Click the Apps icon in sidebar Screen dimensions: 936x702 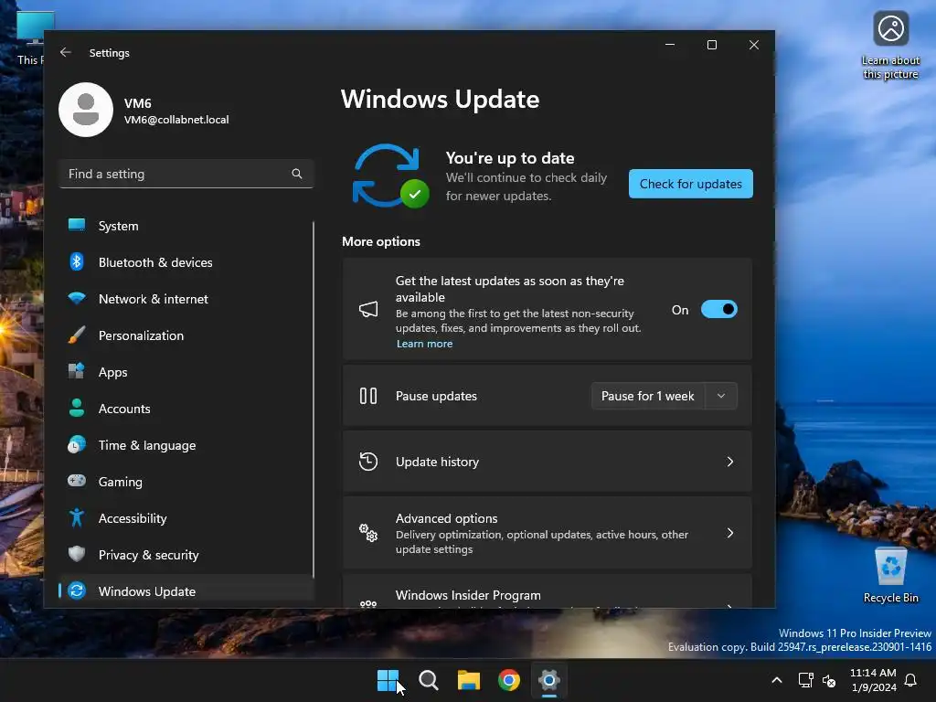[x=77, y=371]
